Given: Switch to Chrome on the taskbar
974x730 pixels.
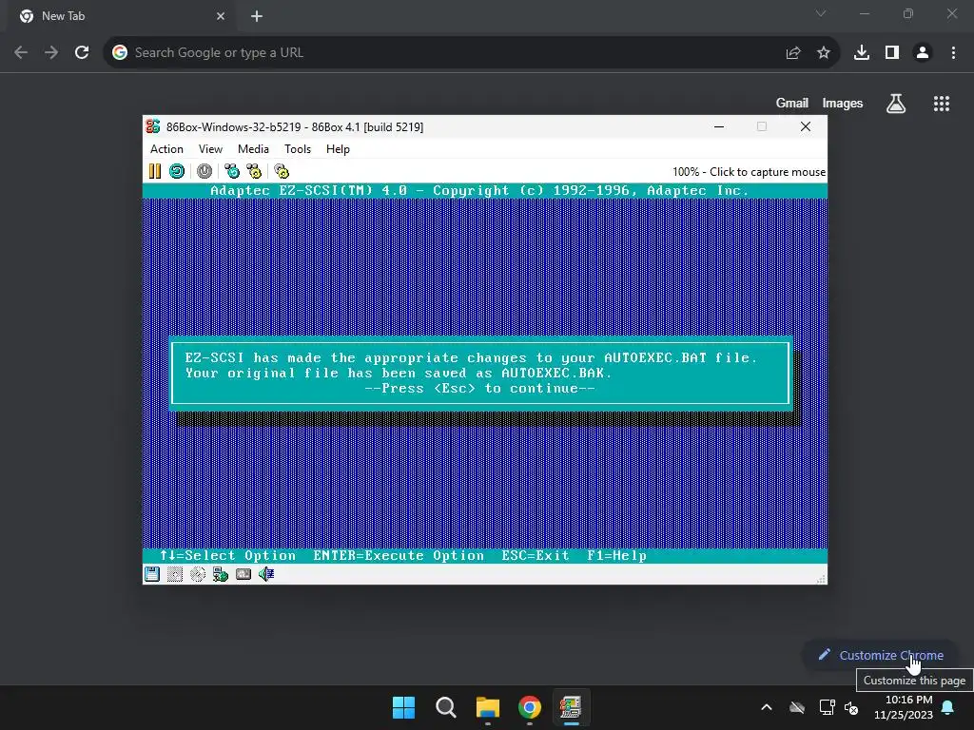Looking at the screenshot, I should (530, 707).
